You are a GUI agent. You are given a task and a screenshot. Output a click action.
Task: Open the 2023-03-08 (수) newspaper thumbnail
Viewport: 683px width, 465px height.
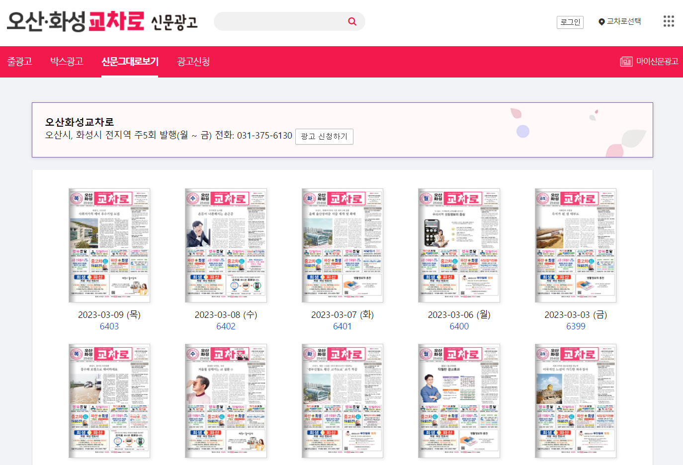click(226, 245)
